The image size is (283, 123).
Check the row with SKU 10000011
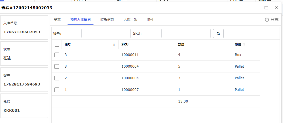click(x=57, y=55)
